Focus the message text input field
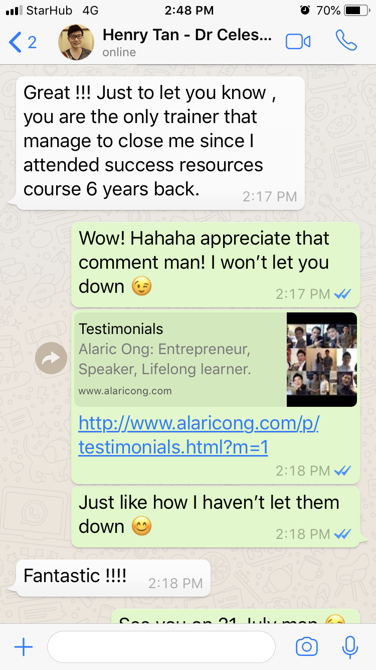The height and width of the screenshot is (670, 376). click(x=161, y=647)
